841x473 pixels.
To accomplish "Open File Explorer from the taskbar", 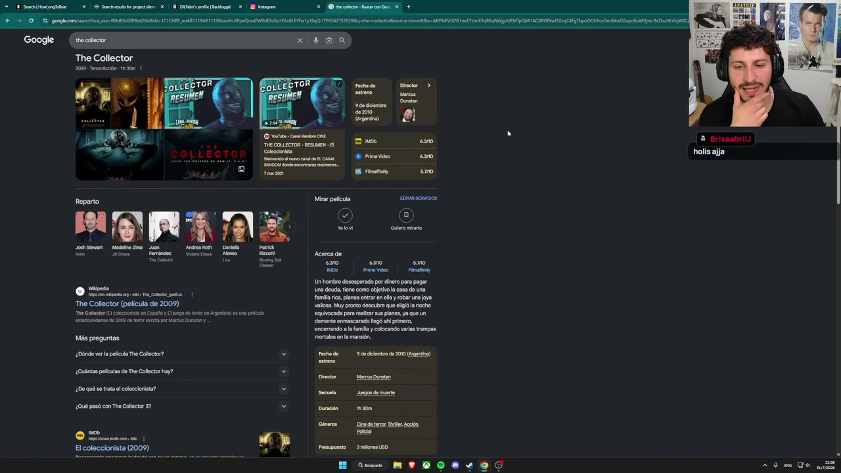I will [398, 465].
